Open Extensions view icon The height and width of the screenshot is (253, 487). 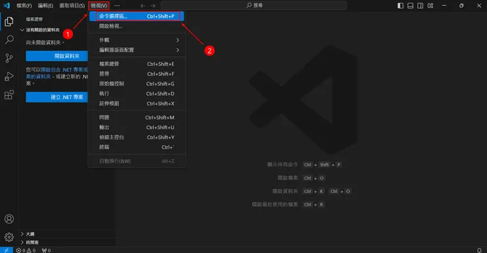(9, 95)
